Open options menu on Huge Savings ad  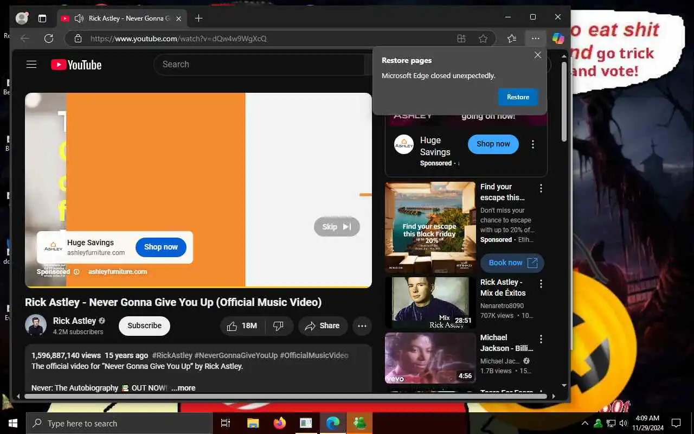pos(533,144)
